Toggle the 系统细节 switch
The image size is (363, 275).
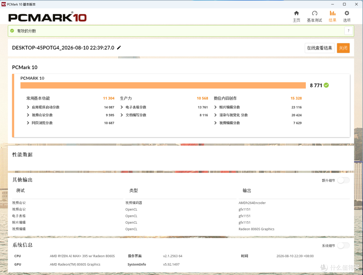point(343,246)
